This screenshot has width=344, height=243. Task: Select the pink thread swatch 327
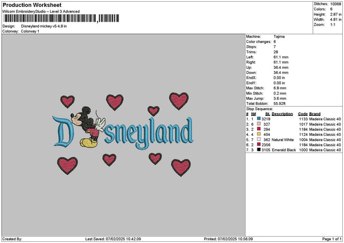[259, 124]
